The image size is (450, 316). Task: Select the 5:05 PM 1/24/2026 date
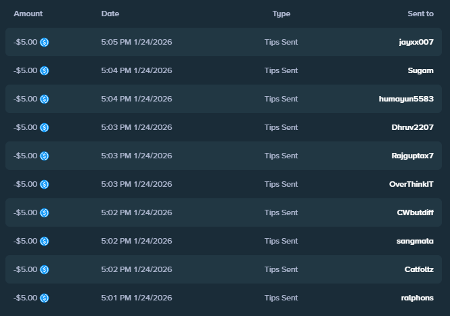coord(137,42)
